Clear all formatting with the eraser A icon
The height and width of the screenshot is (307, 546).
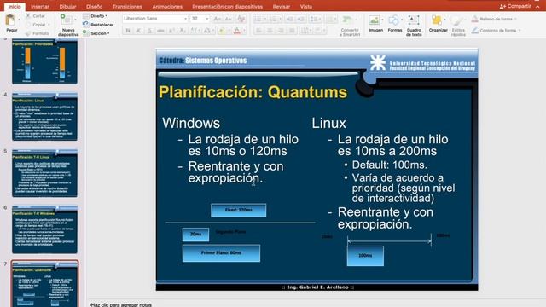click(x=241, y=19)
